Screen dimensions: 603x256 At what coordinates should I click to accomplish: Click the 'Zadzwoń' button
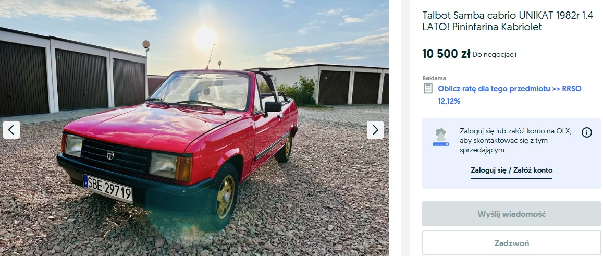click(x=511, y=243)
